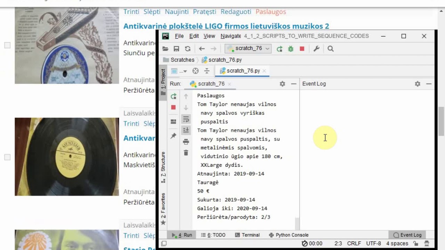445x250 pixels.
Task: Move down the stack trace arrow
Action: (x=186, y=107)
